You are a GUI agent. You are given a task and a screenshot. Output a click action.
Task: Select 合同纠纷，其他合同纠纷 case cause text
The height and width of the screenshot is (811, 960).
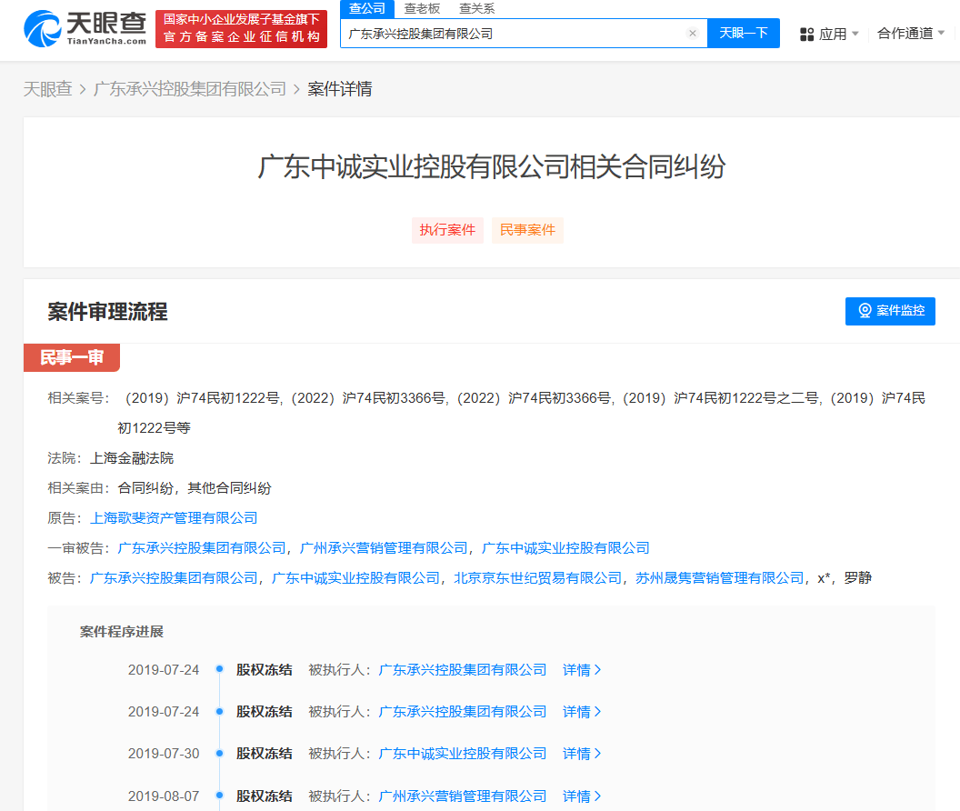point(195,488)
